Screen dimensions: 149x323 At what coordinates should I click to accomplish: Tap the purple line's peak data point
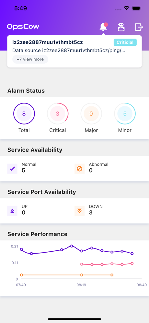(72, 246)
